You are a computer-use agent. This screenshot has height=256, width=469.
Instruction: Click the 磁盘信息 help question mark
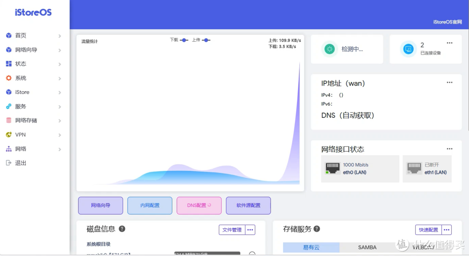pyautogui.click(x=122, y=229)
